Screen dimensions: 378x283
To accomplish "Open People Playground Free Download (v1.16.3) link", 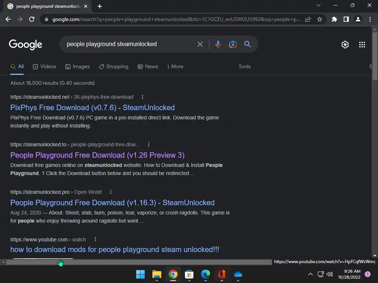I will (112, 203).
